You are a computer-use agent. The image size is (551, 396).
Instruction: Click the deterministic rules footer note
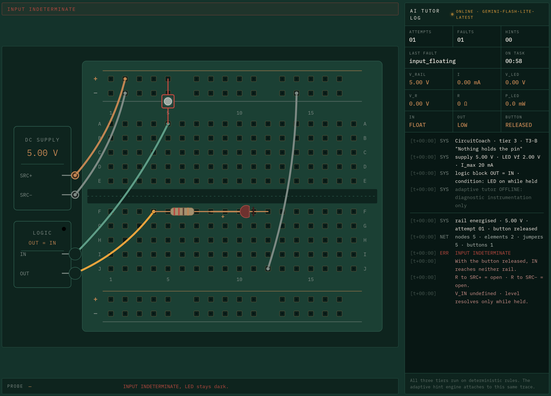[x=472, y=384]
